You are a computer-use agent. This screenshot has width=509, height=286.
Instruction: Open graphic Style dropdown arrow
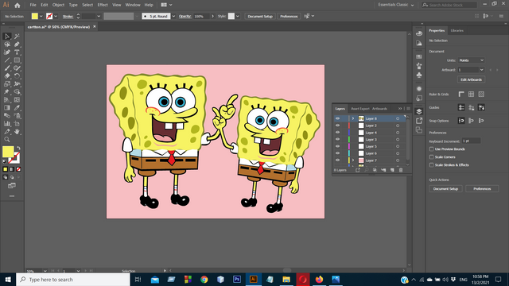tap(238, 16)
